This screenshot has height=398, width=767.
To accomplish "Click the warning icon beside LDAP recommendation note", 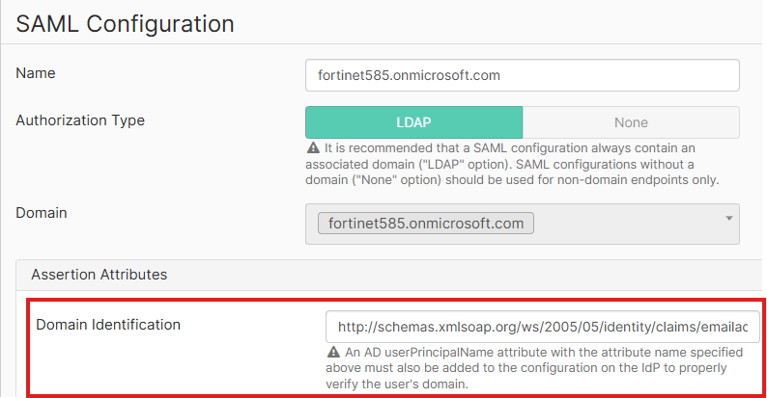I will pyautogui.click(x=313, y=148).
